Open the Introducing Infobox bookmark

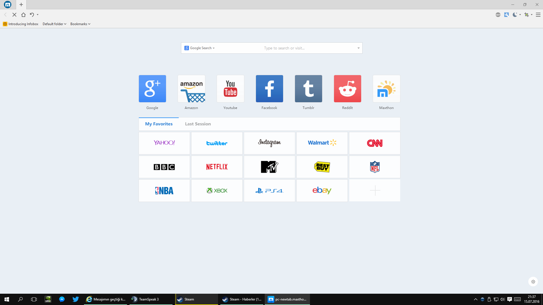tap(21, 24)
